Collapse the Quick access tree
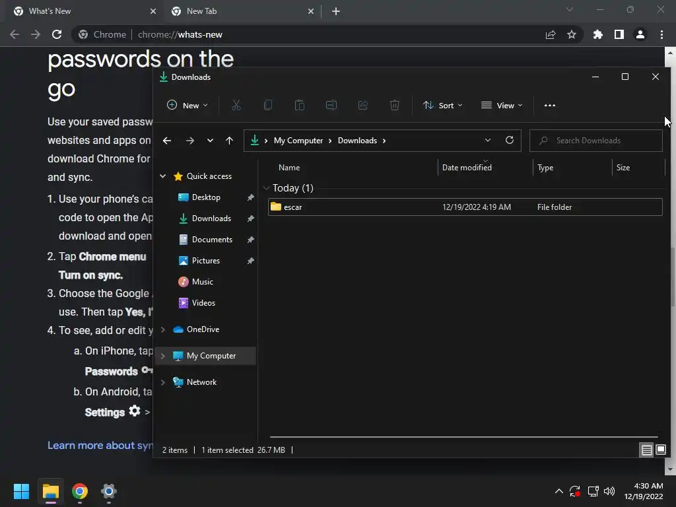The height and width of the screenshot is (507, 676). pyautogui.click(x=163, y=176)
